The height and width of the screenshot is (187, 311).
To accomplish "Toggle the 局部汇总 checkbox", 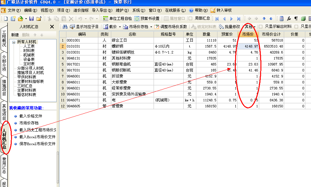I will [x=191, y=18].
